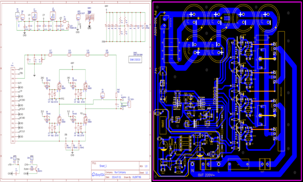303x182 pixels.
Task: Select the top-left 680uF capacitor footprint
Action: [195, 18]
